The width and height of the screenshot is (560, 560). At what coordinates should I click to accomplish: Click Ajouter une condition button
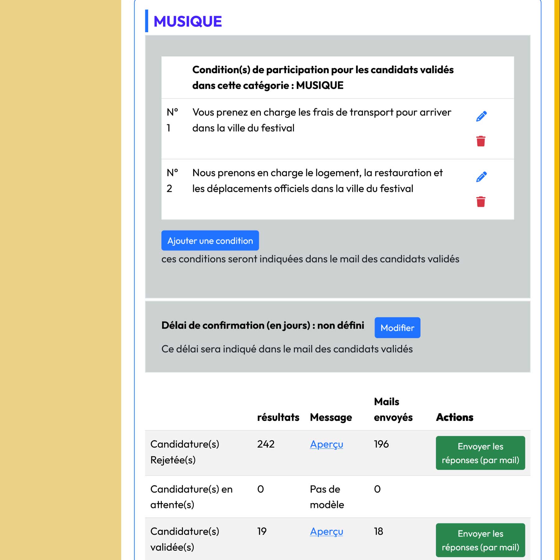[210, 240]
